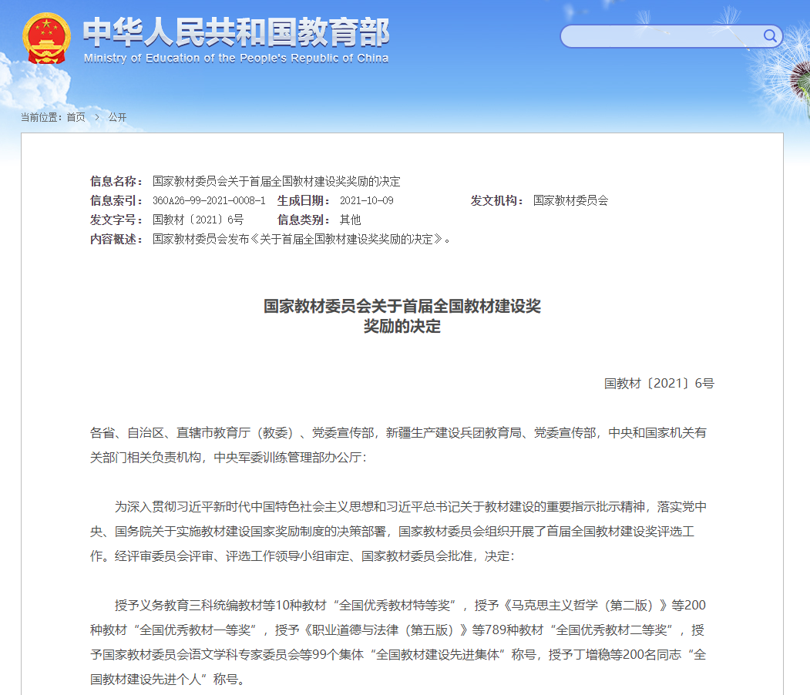Focus the search input box in header
This screenshot has width=810, height=695.
click(x=661, y=36)
